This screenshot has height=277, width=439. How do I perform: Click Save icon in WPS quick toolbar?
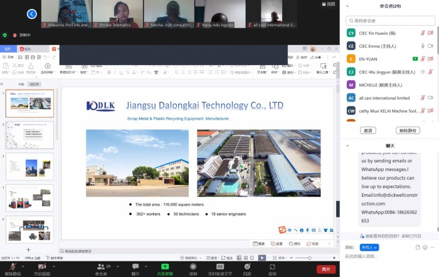(x=20, y=57)
